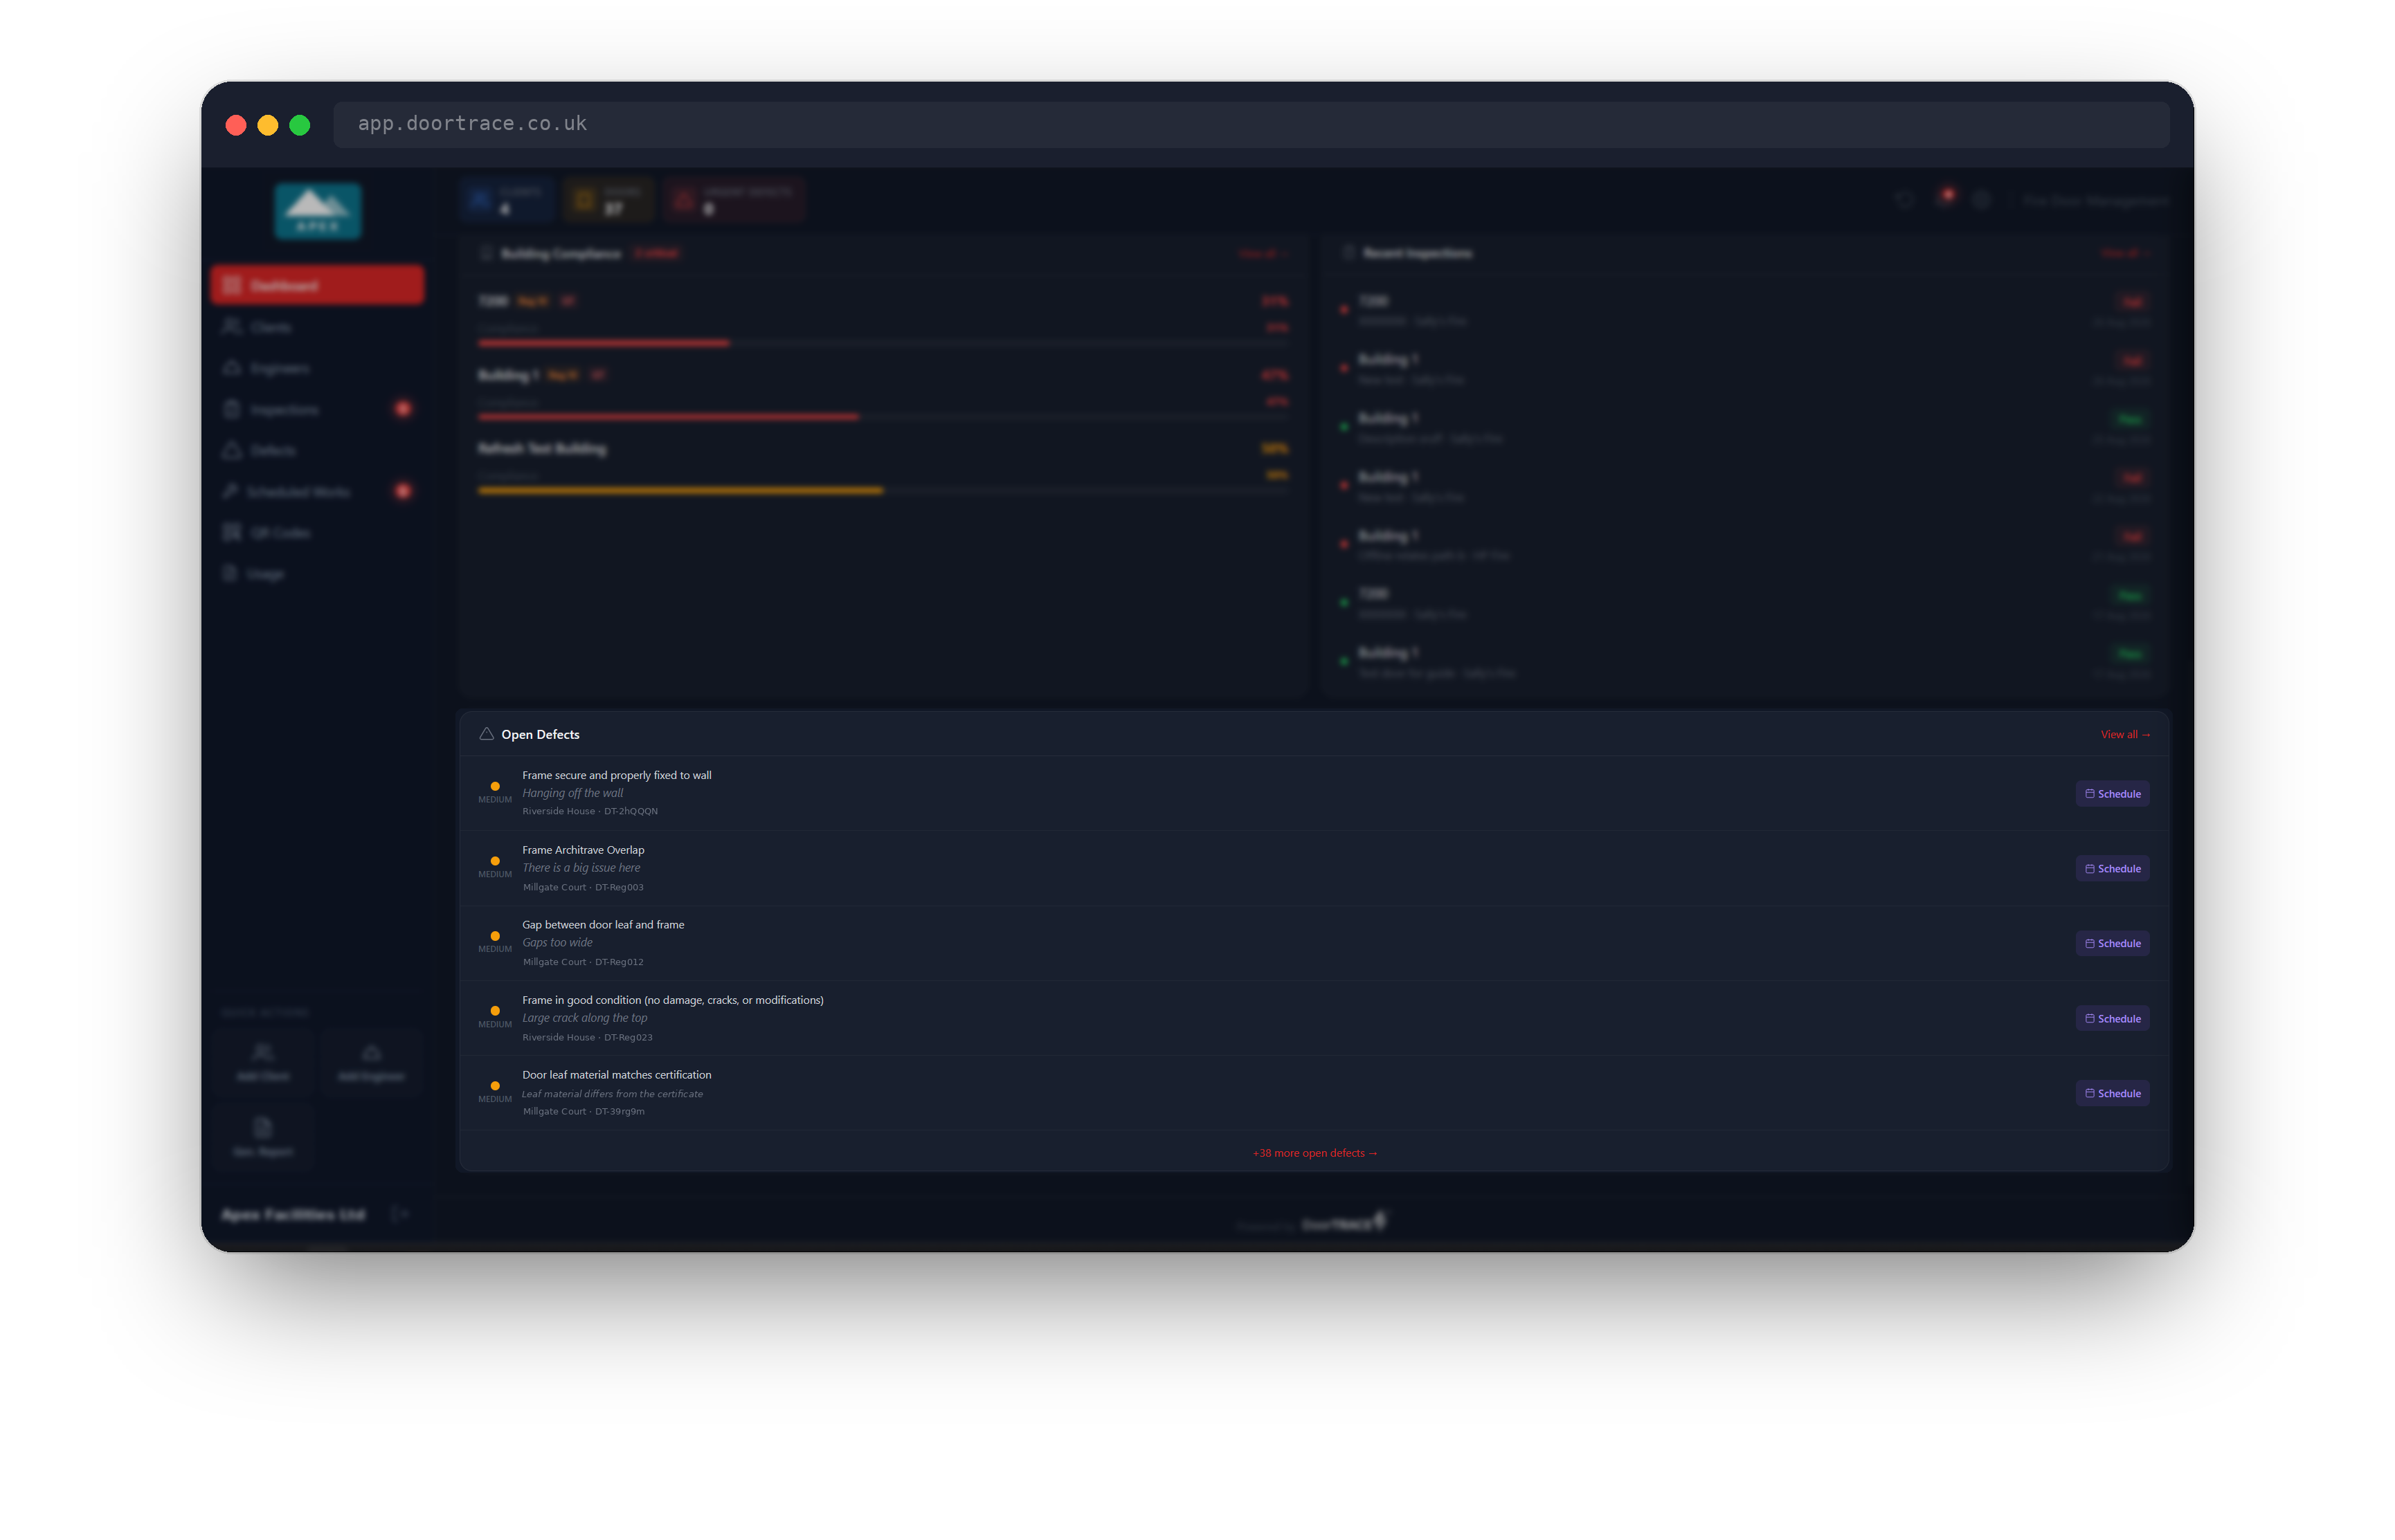Select 'Frame in good condition' defect title

(672, 1000)
